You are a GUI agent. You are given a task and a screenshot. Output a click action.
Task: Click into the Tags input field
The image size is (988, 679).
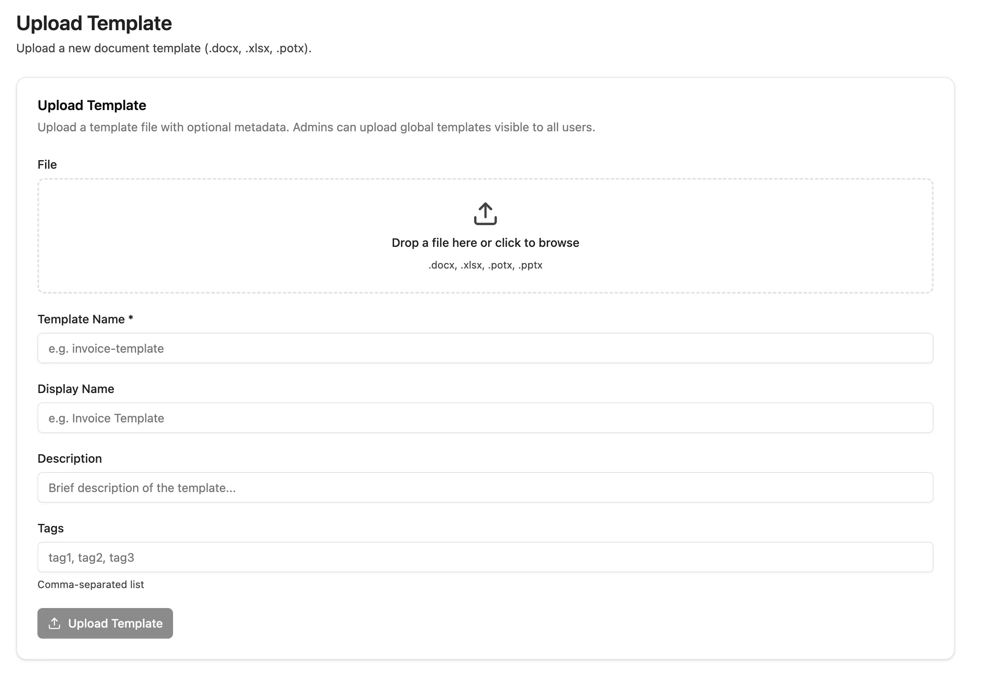point(485,557)
